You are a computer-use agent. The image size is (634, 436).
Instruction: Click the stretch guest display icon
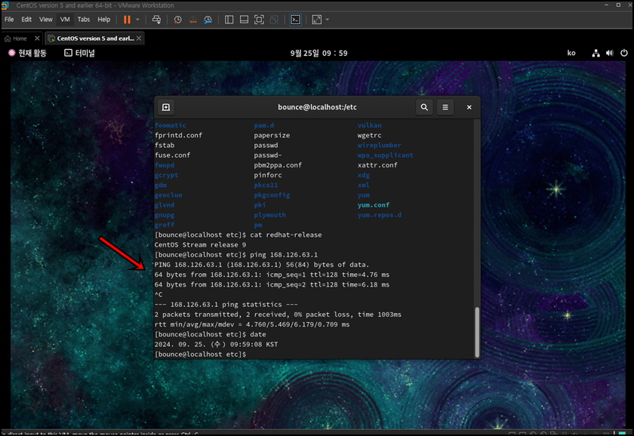[x=317, y=20]
